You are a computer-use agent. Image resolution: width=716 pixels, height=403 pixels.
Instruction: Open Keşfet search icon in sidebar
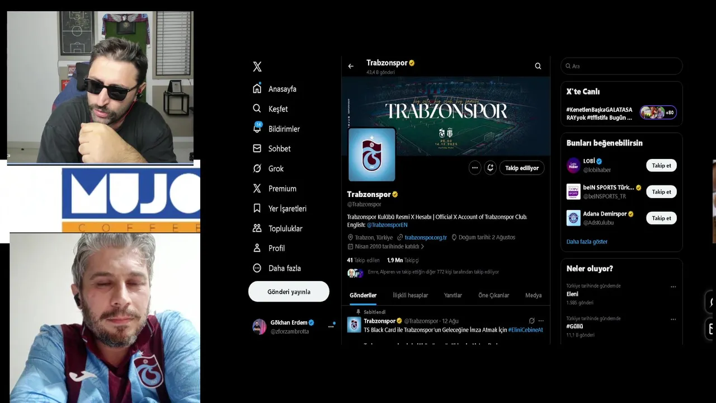click(257, 109)
